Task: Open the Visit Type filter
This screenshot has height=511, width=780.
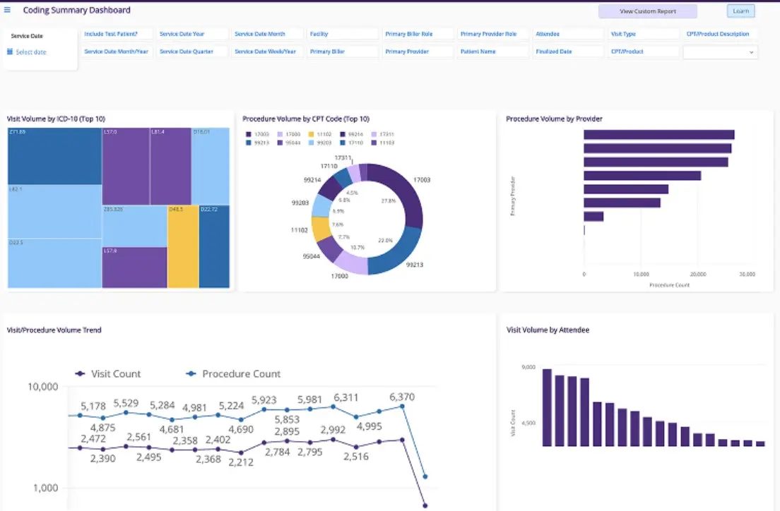Action: [644, 33]
